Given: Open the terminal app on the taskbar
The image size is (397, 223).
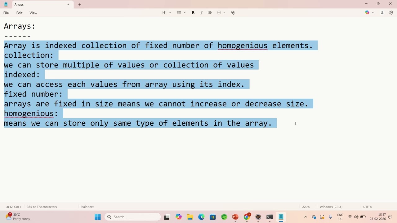Looking at the screenshot, I should [270, 217].
